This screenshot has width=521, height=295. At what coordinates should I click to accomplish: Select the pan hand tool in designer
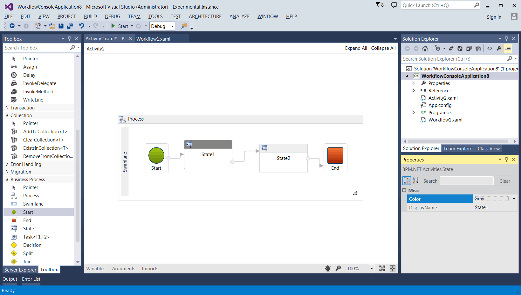pyautogui.click(x=328, y=268)
